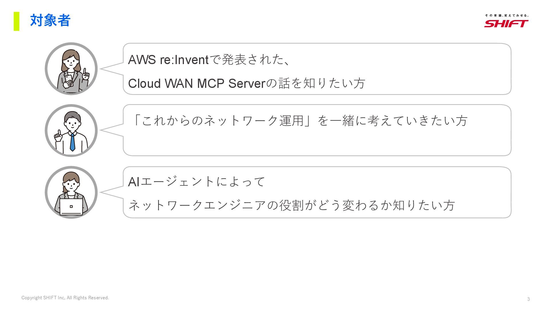550x309 pixels.
Task: Click the man with blue tie avatar
Action: click(71, 130)
